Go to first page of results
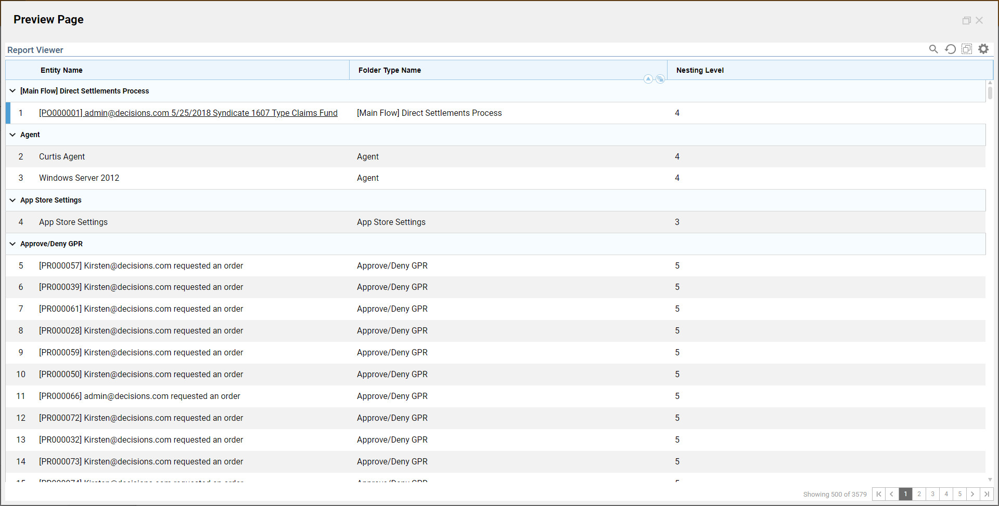The height and width of the screenshot is (506, 999). pyautogui.click(x=879, y=494)
